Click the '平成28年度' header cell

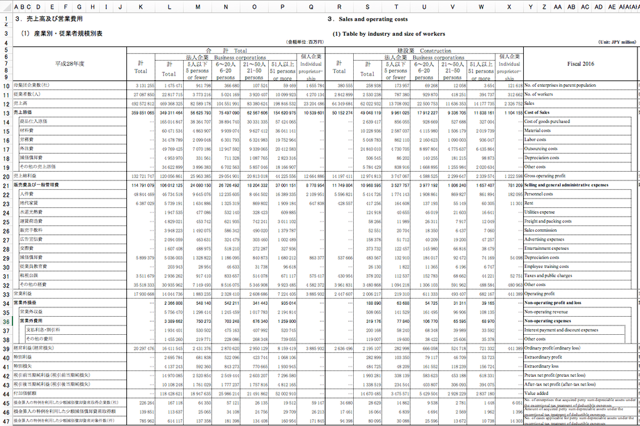click(70, 64)
